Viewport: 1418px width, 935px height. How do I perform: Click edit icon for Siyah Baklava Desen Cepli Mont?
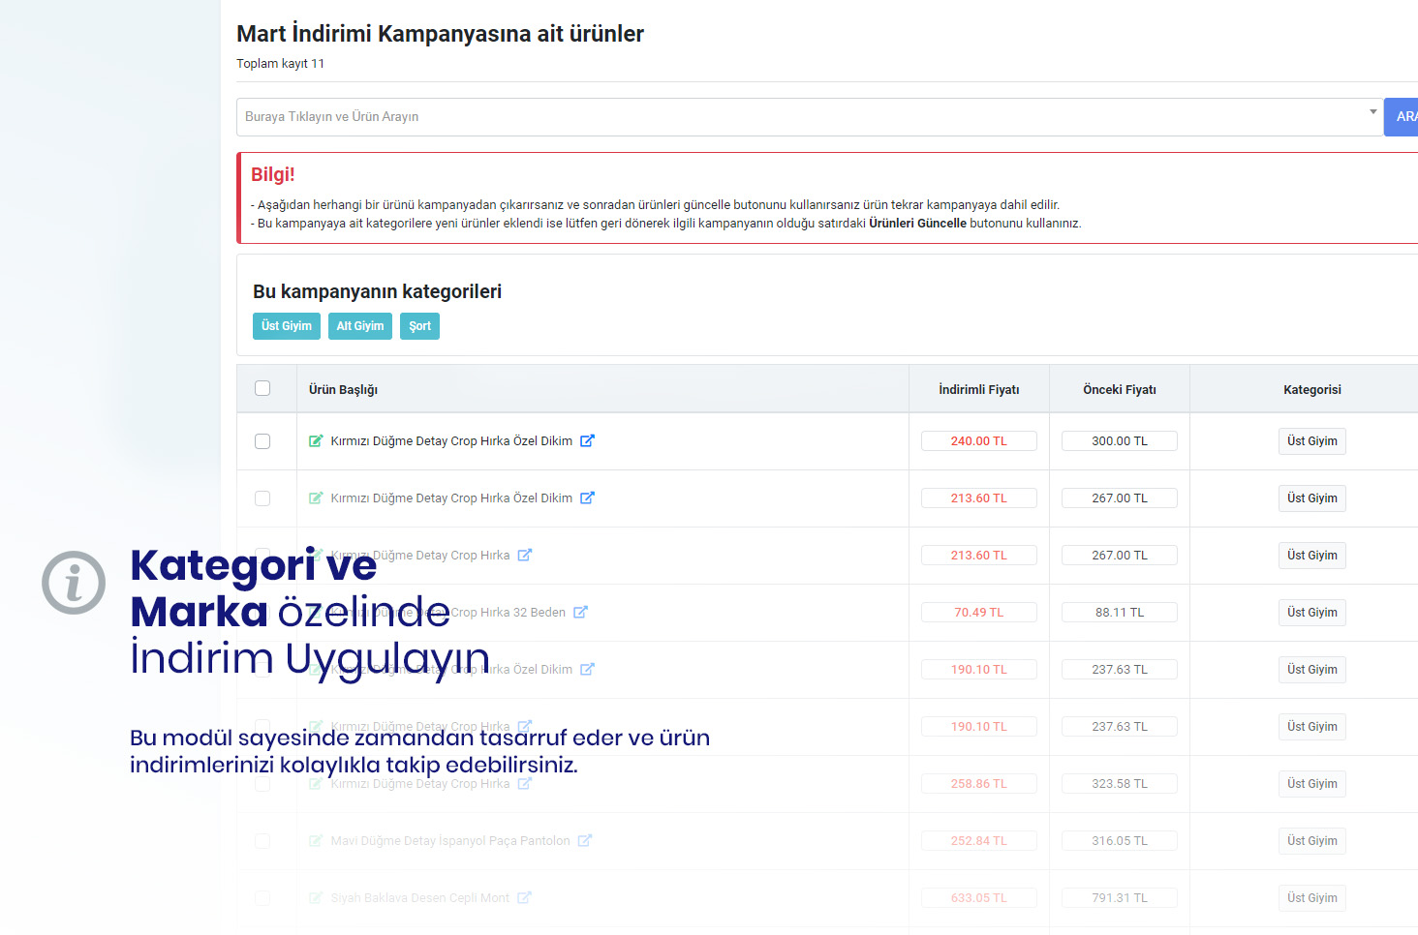click(x=315, y=898)
